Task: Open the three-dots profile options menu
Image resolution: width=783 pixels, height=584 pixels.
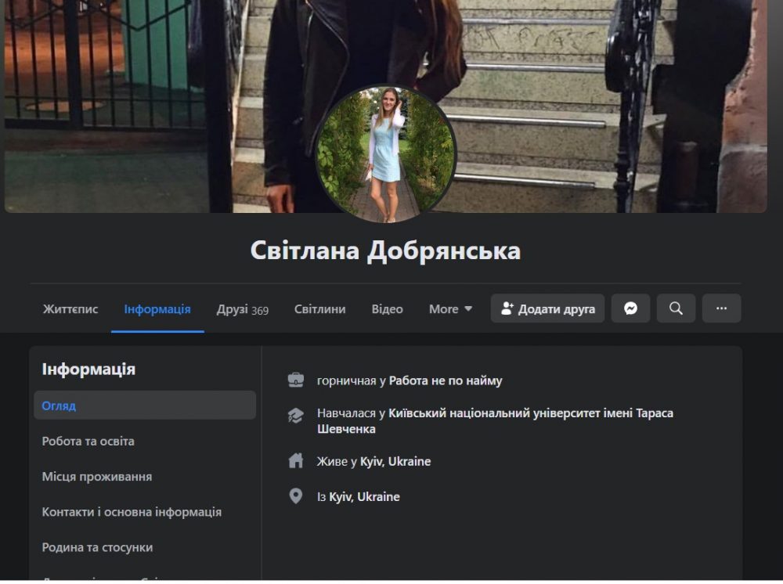Action: point(721,308)
